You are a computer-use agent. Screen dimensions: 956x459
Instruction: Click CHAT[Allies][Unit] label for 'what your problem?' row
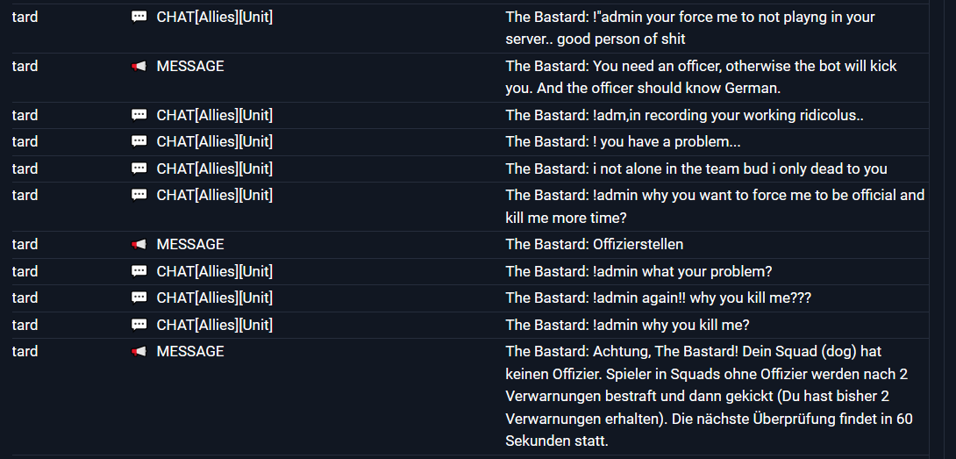tap(214, 271)
